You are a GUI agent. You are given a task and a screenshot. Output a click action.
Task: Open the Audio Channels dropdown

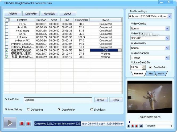[167, 58]
